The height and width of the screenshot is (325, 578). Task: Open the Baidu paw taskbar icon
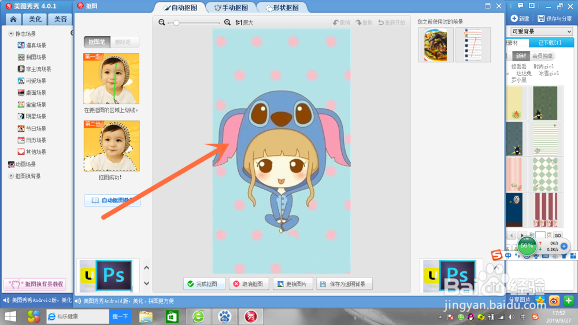tap(224, 316)
